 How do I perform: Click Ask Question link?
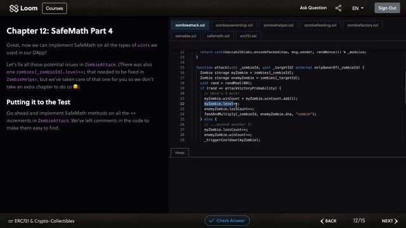[313, 8]
